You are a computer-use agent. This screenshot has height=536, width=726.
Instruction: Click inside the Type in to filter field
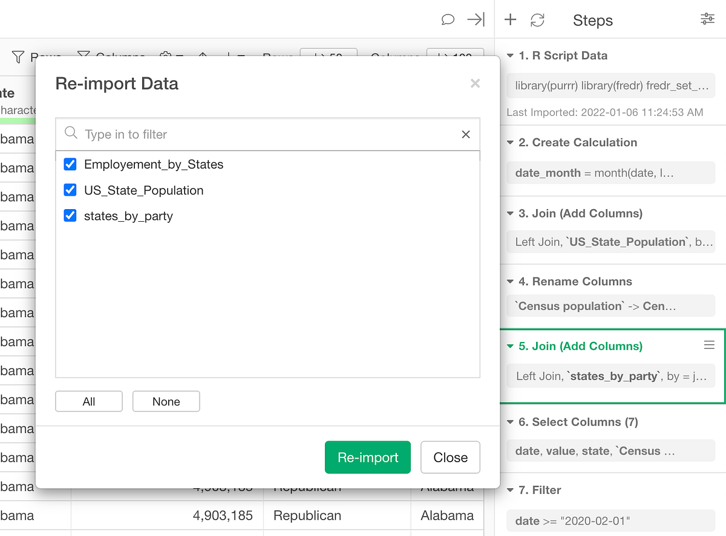[181, 134]
